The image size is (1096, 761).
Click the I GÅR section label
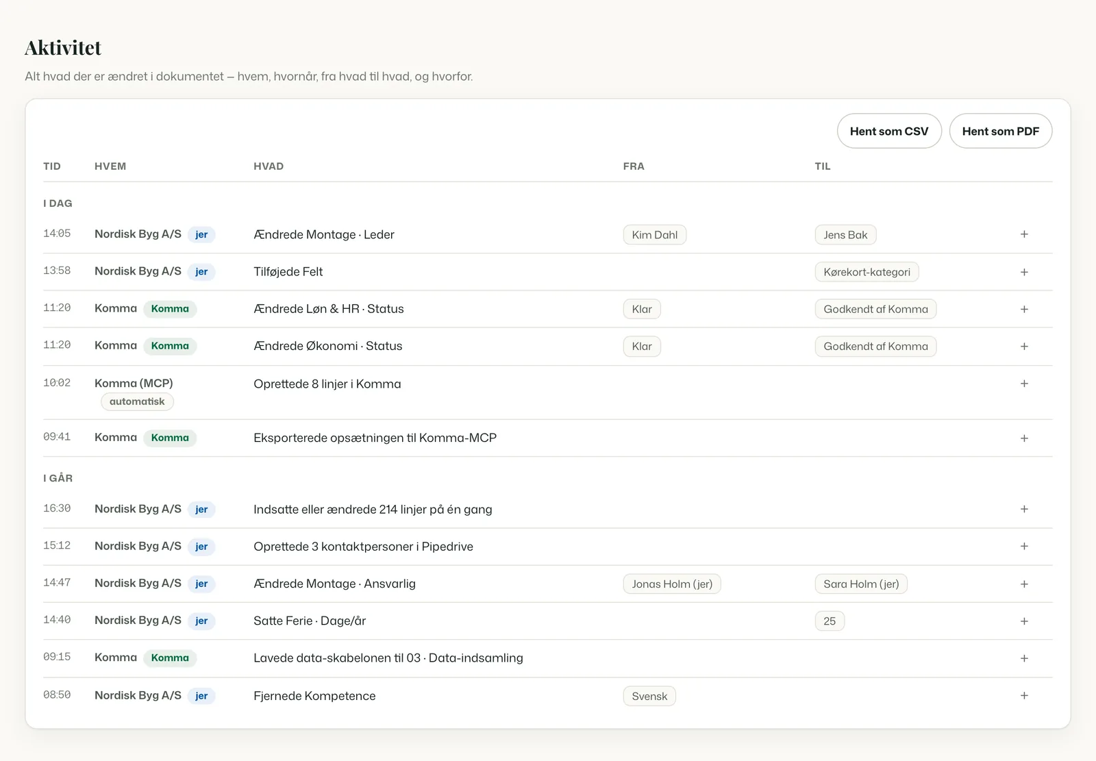click(58, 478)
